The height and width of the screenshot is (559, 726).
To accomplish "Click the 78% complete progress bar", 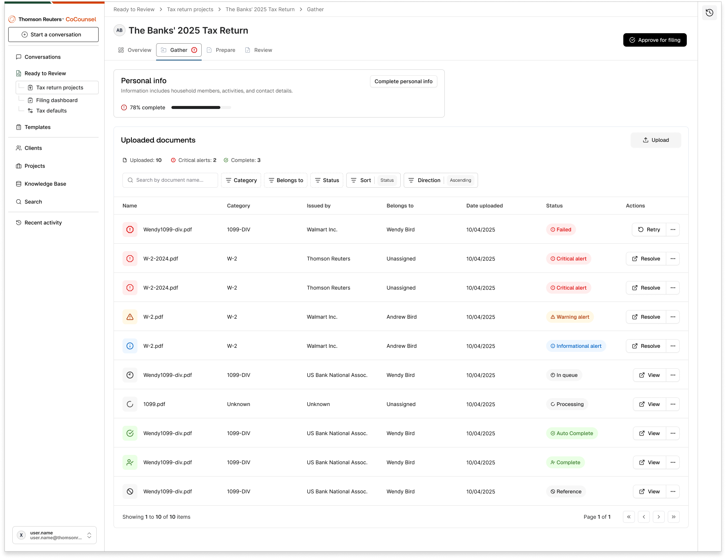I will (x=201, y=107).
